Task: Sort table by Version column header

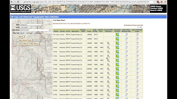Action: 62,31
